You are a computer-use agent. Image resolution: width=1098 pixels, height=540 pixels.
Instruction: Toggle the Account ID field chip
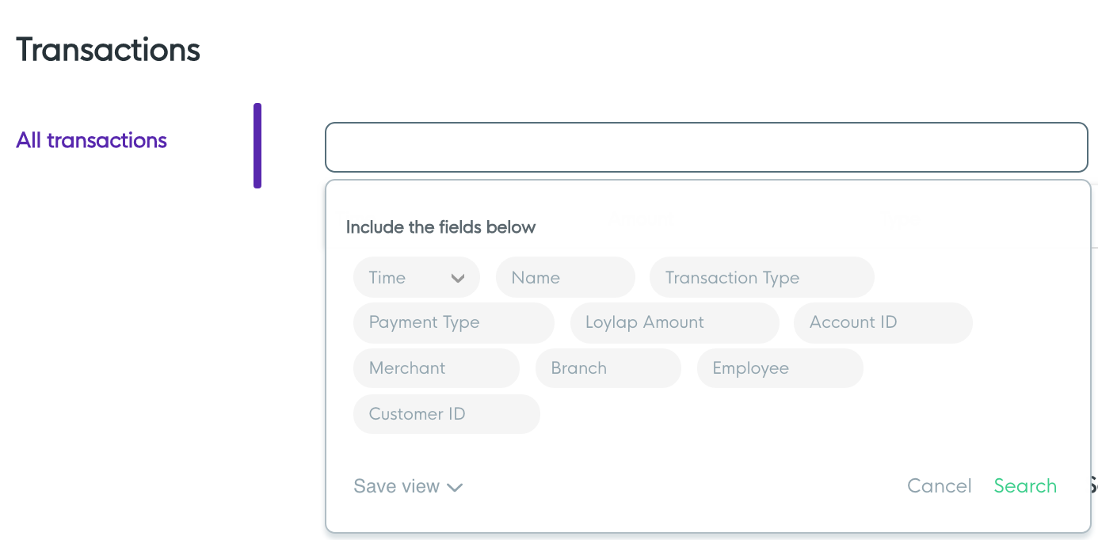pos(883,322)
